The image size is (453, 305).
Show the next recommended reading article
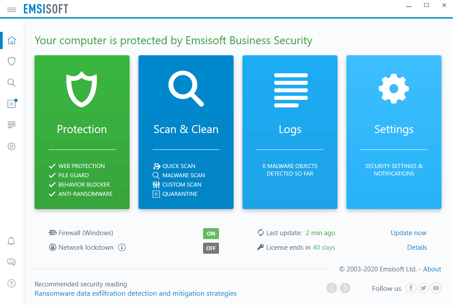tap(345, 288)
